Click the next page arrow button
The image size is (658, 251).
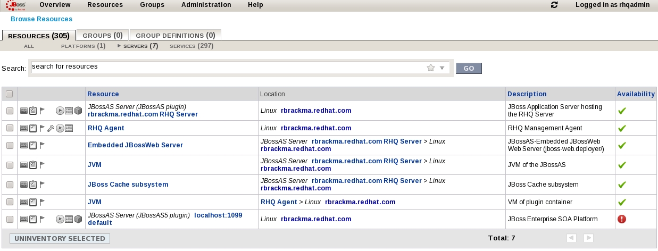[x=588, y=238]
